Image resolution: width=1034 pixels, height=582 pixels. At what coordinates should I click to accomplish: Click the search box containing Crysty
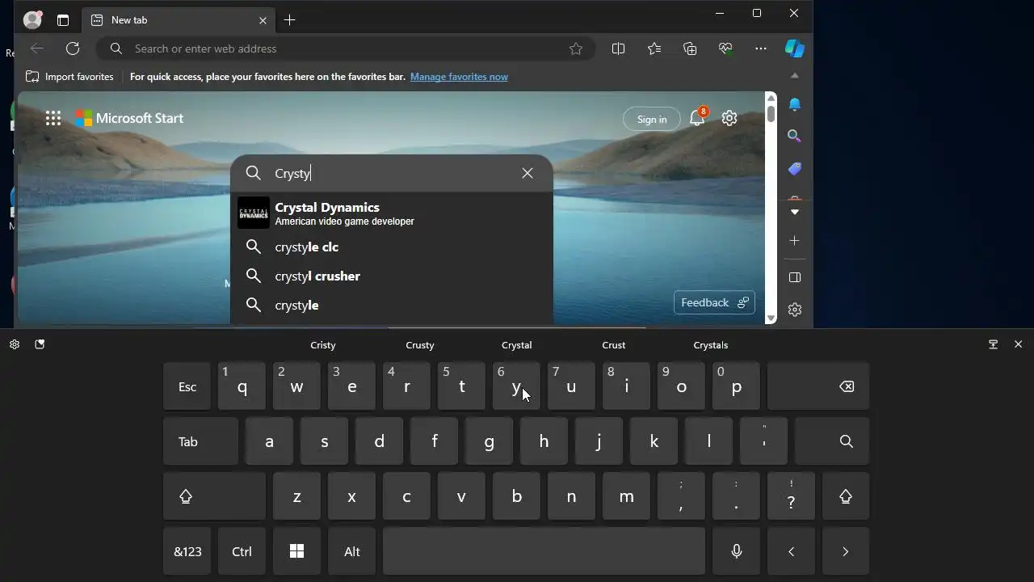[x=392, y=173]
